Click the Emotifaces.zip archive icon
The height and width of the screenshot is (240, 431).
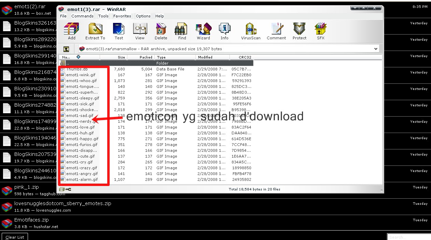[x=7, y=223]
